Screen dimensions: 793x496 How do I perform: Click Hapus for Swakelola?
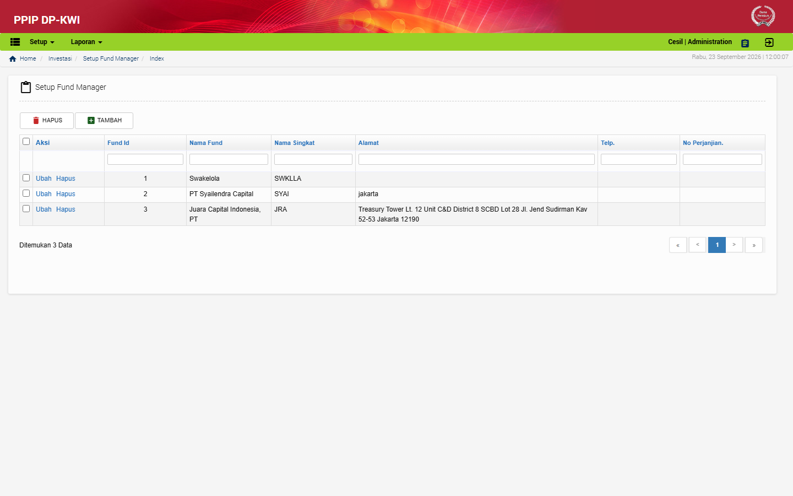(66, 179)
